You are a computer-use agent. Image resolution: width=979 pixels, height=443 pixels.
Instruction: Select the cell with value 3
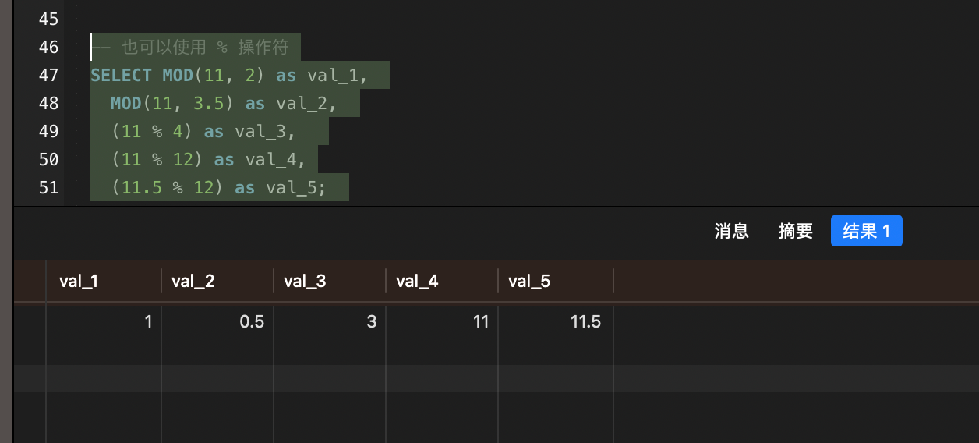pos(330,321)
